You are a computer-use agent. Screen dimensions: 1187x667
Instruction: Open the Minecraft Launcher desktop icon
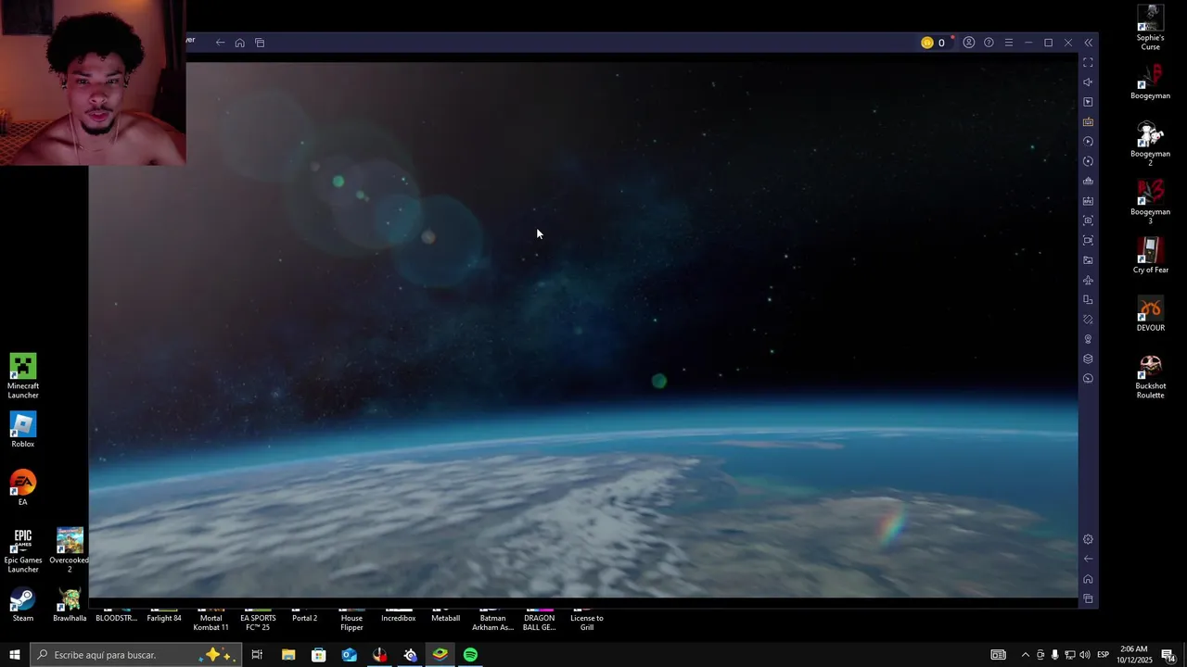(23, 376)
